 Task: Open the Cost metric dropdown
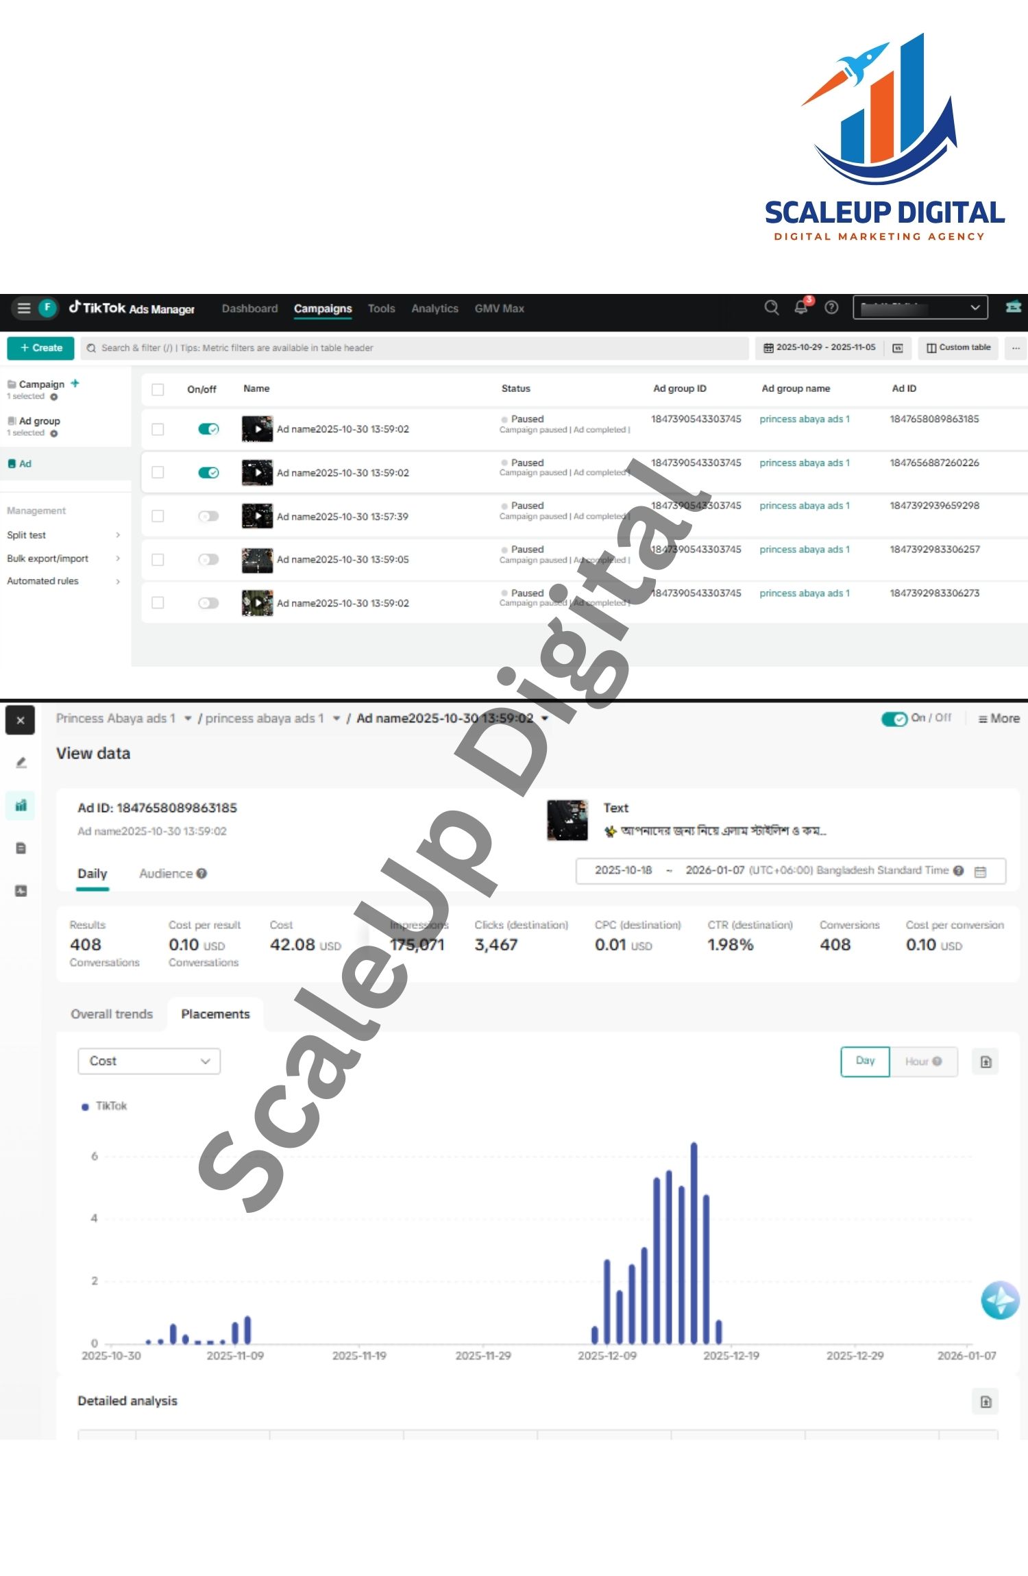point(149,1061)
